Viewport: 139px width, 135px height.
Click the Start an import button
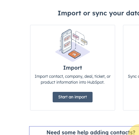[x=73, y=97]
